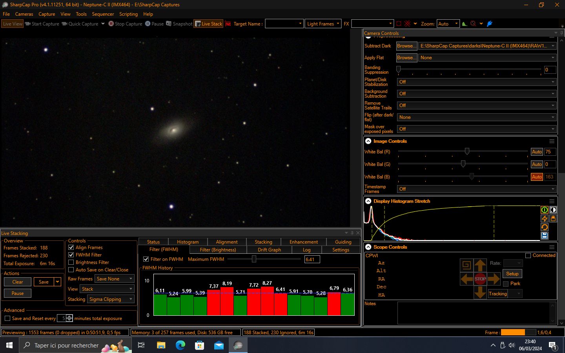
Task: Reset the histogram stretch with the circular arrow
Action: [544, 227]
